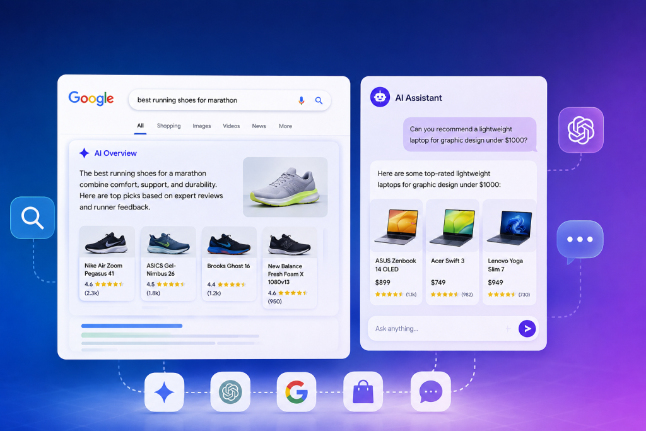
Task: Switch to the Images tab
Action: [x=202, y=126]
